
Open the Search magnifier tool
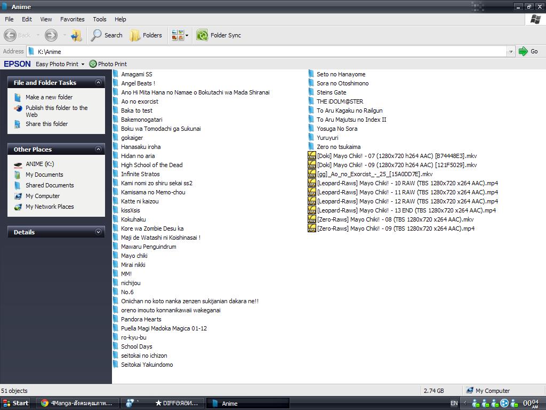tap(107, 35)
